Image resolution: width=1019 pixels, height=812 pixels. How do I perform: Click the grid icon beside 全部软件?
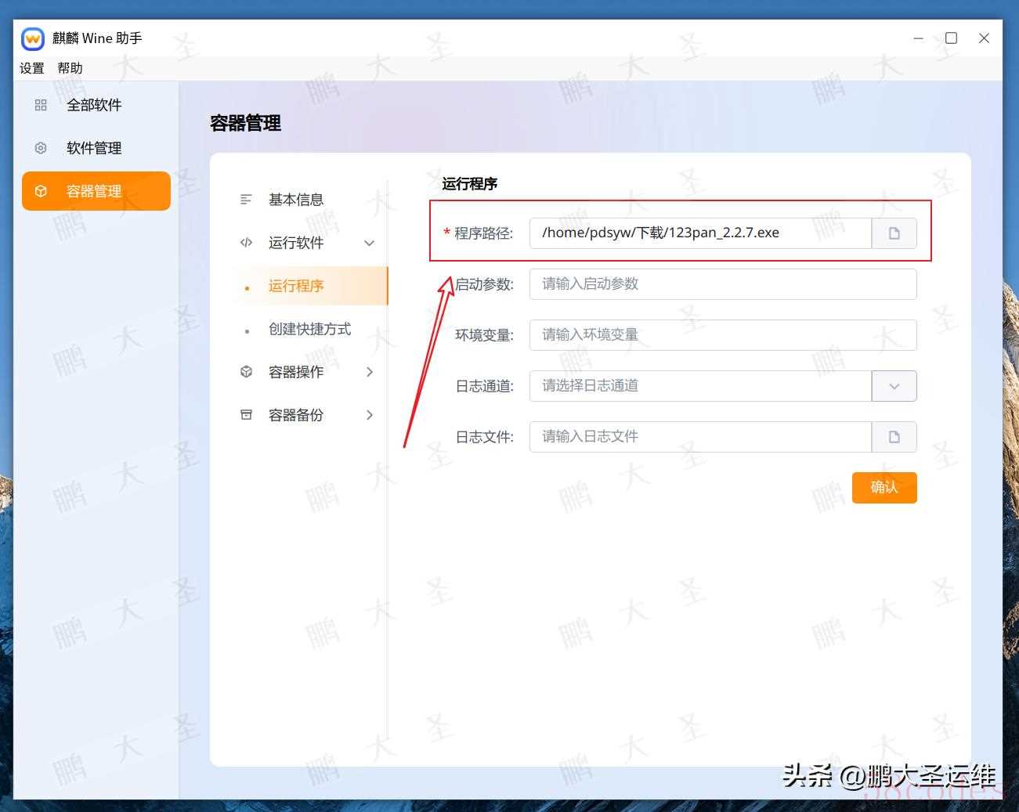point(41,105)
